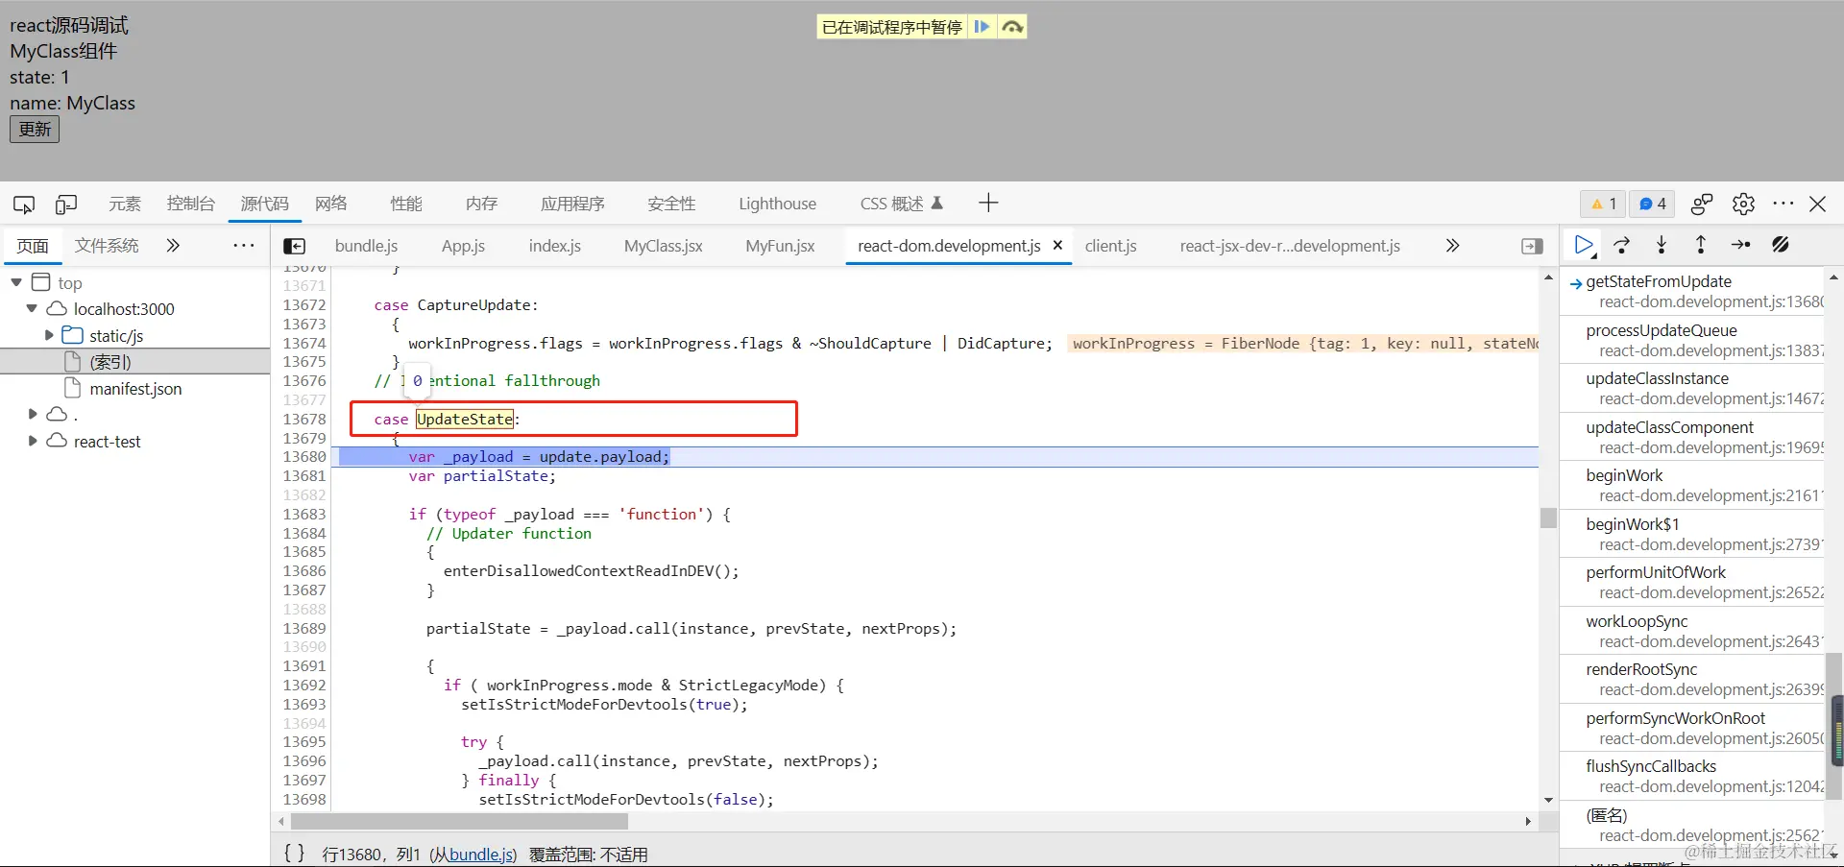Image resolution: width=1844 pixels, height=867 pixels.
Task: Select renderRootSync call stack frame
Action: tap(1692, 679)
